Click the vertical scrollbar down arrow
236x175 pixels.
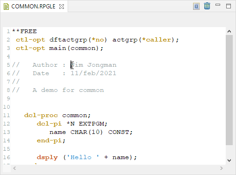(229, 161)
